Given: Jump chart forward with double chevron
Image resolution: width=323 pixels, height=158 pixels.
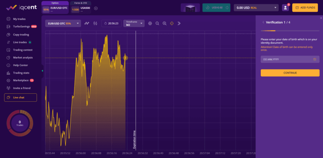Looking at the screenshot, I should [x=179, y=23].
